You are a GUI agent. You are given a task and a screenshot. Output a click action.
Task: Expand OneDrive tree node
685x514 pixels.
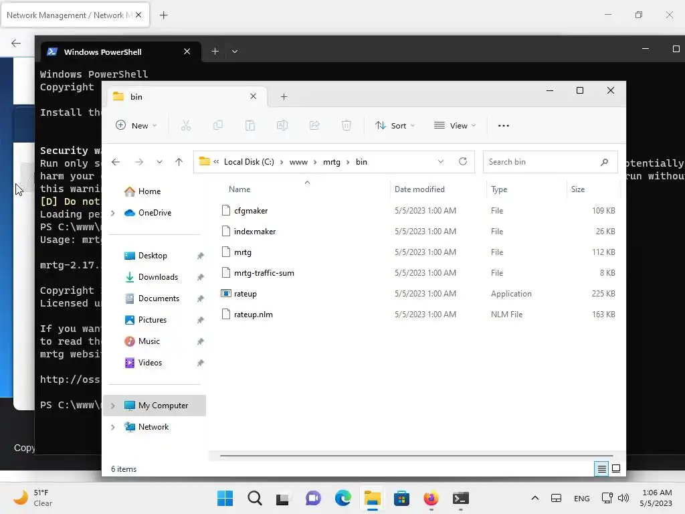(112, 213)
